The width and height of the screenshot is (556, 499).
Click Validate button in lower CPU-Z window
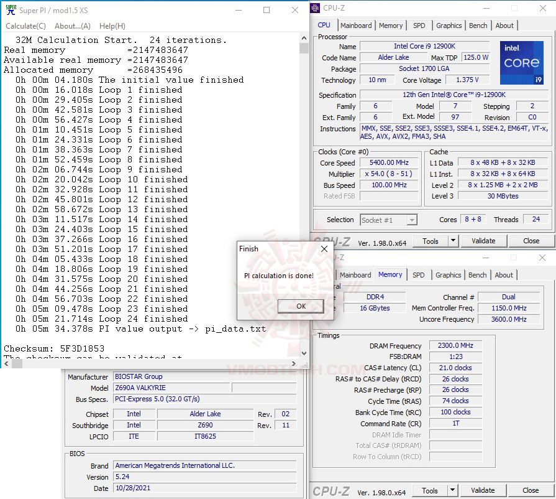483,491
